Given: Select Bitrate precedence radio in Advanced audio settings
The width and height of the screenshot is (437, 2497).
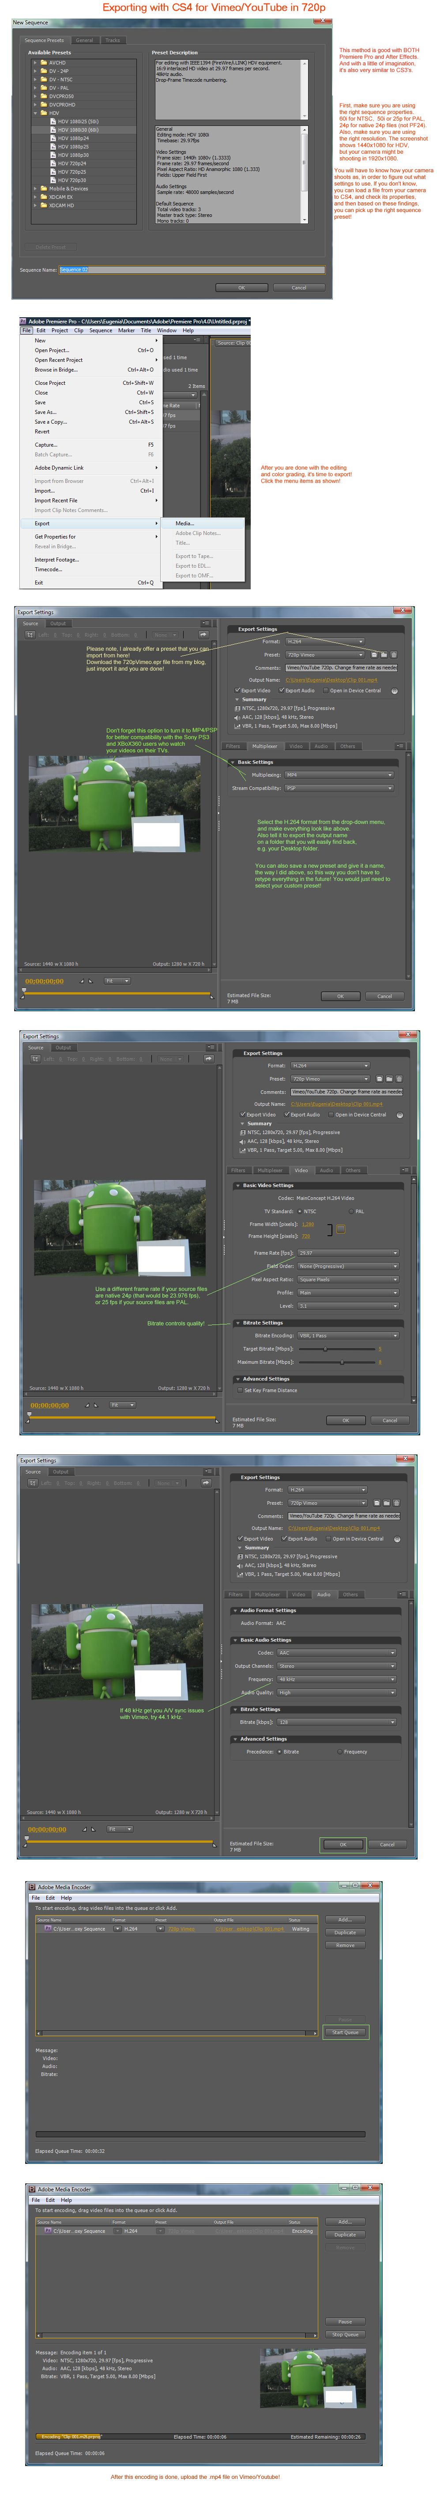Looking at the screenshot, I should tap(280, 1752).
